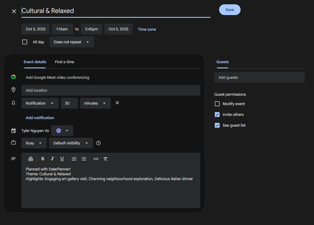The height and width of the screenshot is (225, 314).
Task: Apply italic formatting in description toolbar
Action: 52,159
